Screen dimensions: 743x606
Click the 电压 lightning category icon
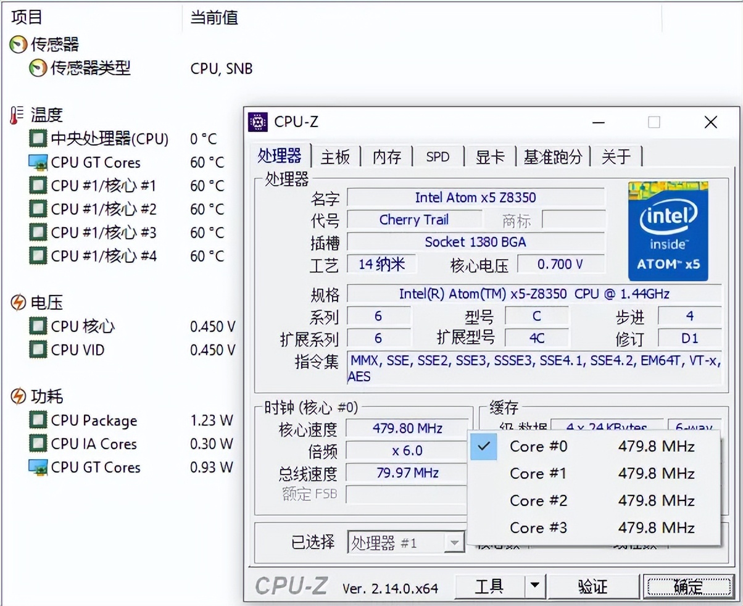coord(19,303)
